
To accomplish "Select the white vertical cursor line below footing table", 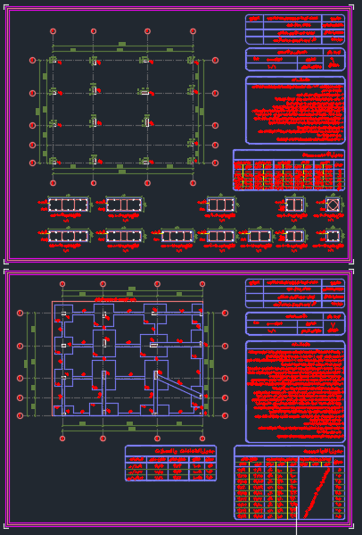I will click(297, 521).
